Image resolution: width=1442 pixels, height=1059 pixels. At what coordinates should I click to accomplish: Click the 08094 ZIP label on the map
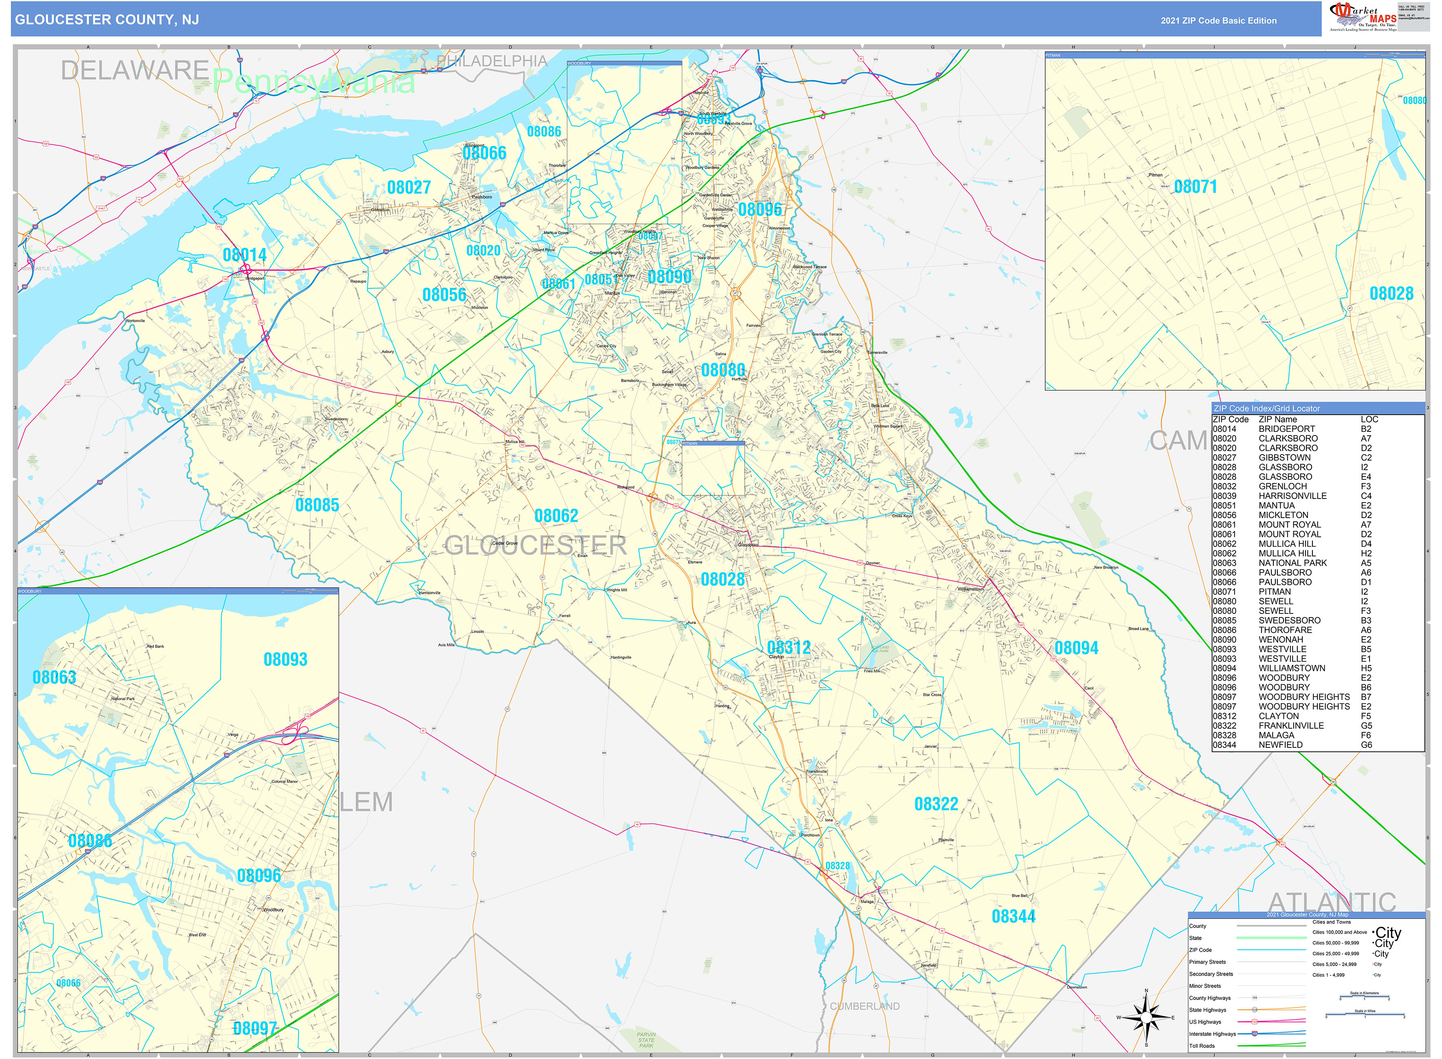pos(1077,648)
